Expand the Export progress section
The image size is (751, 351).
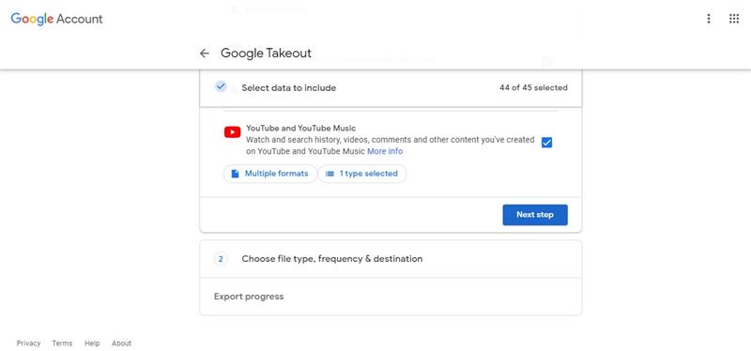tap(391, 297)
